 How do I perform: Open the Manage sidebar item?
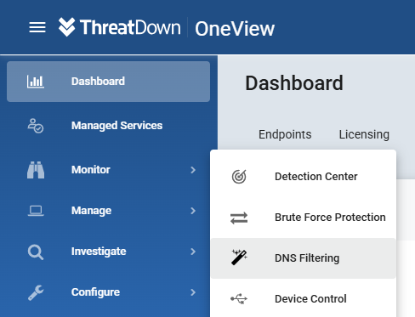(108, 211)
